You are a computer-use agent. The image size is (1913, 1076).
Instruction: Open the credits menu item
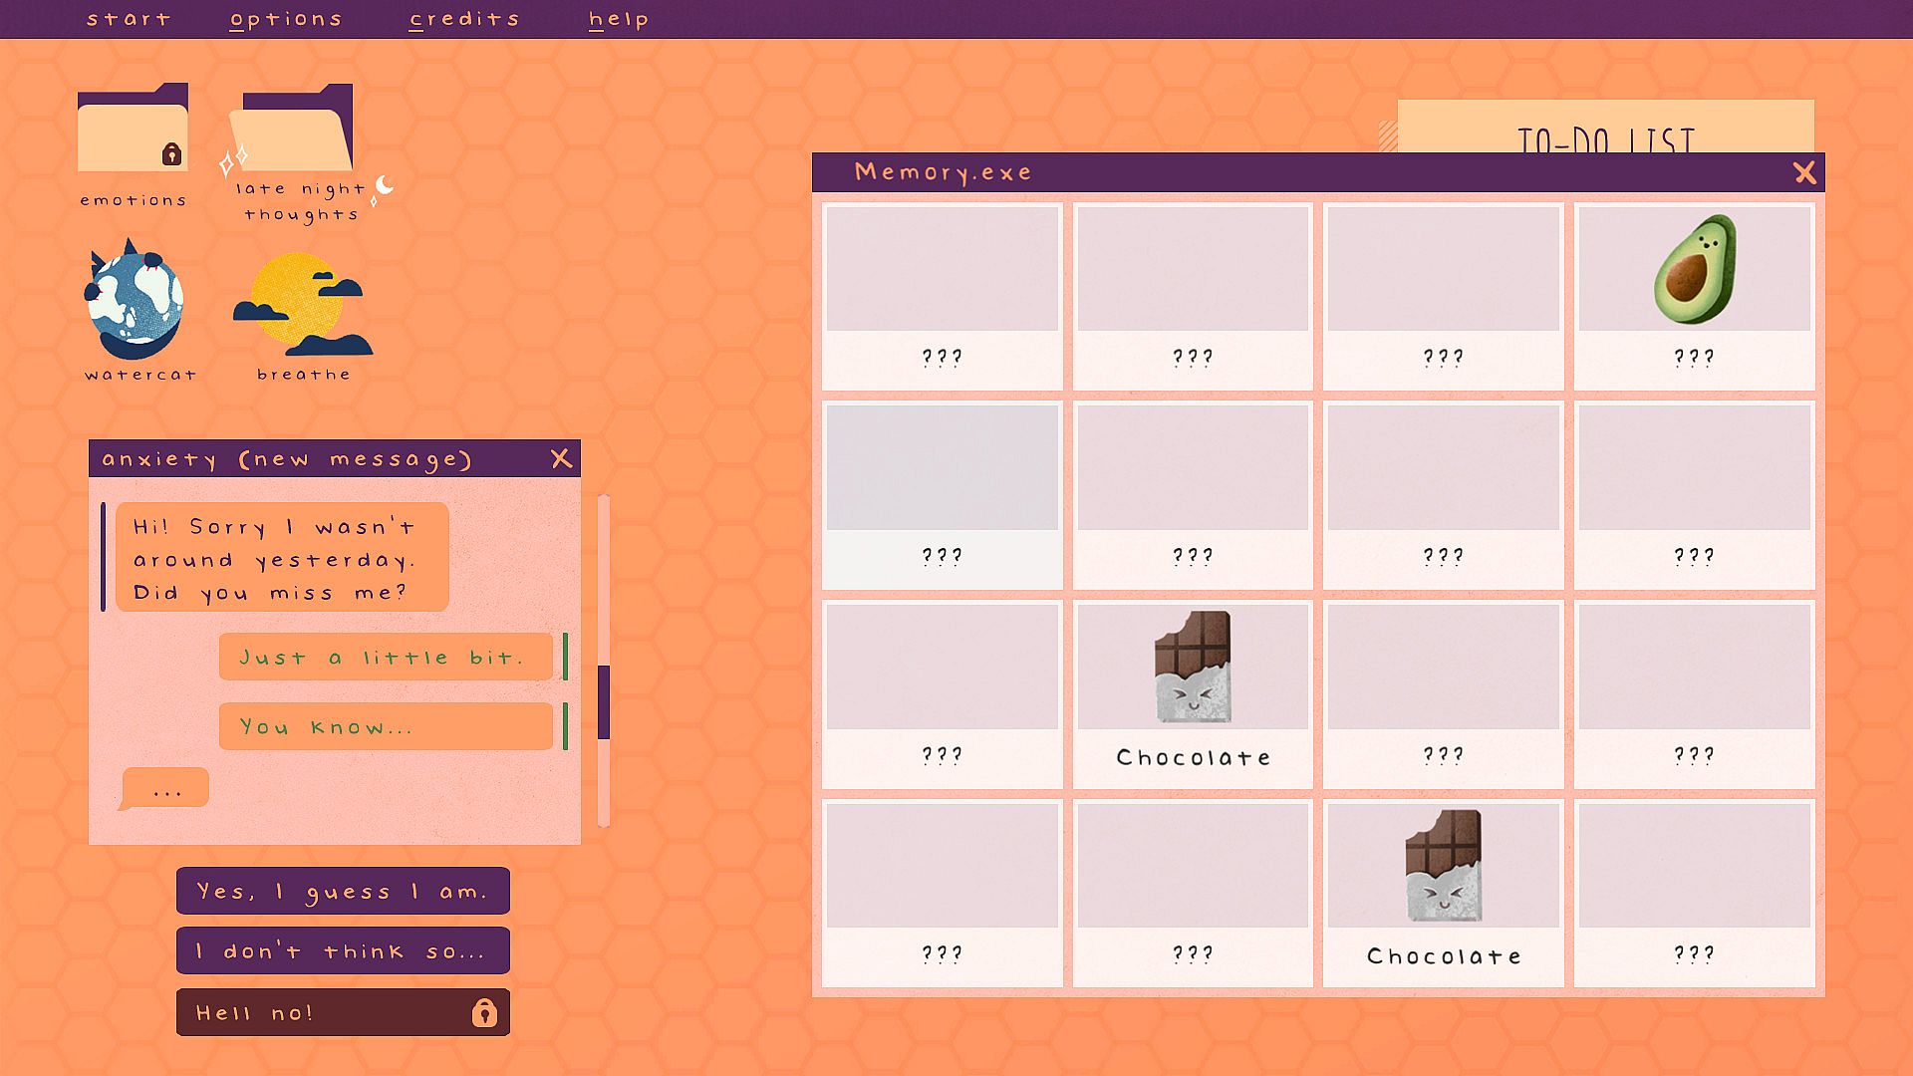(464, 19)
